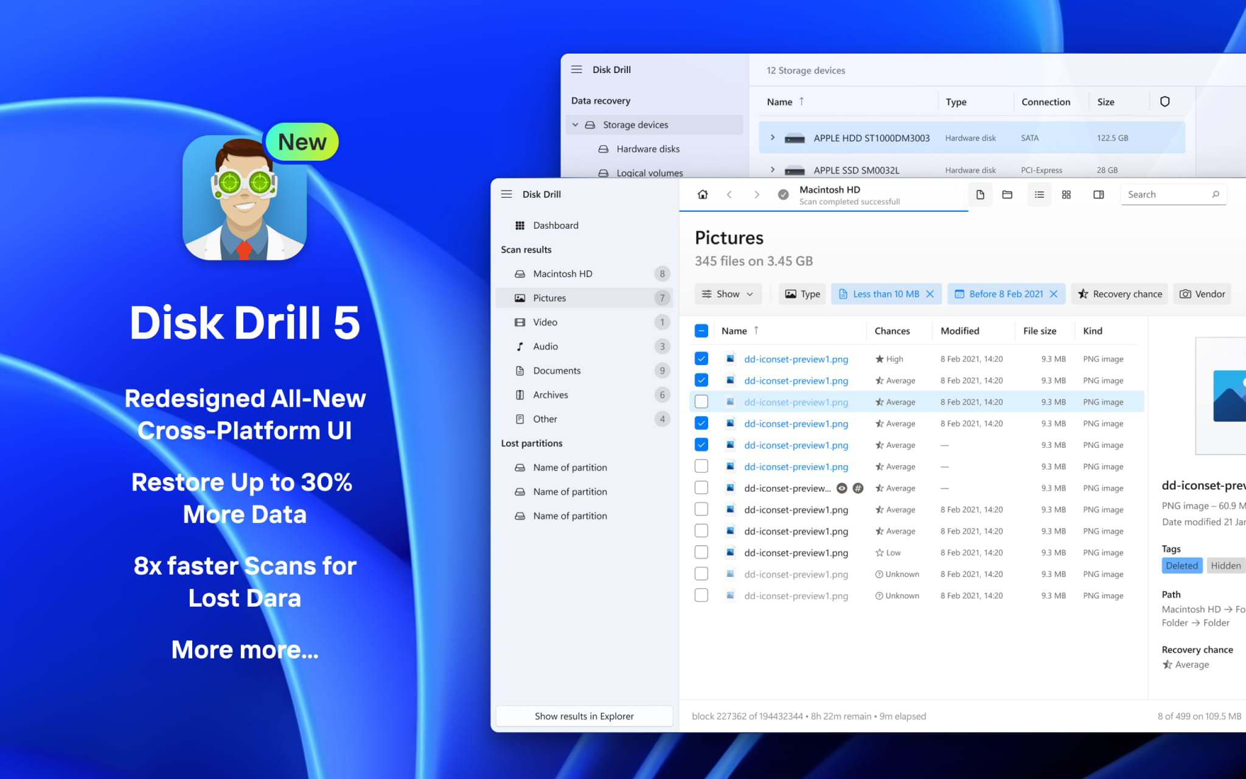
Task: Click the hash icon on dd-iconset-preview row
Action: (x=858, y=488)
